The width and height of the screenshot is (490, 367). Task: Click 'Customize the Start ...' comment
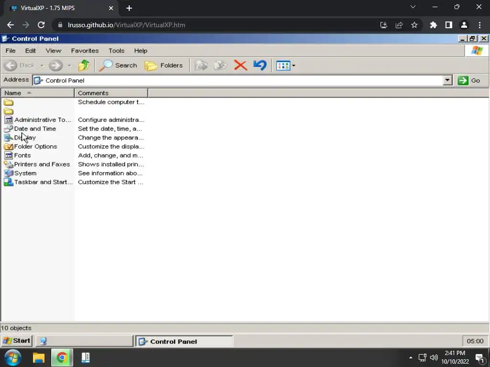coord(111,182)
